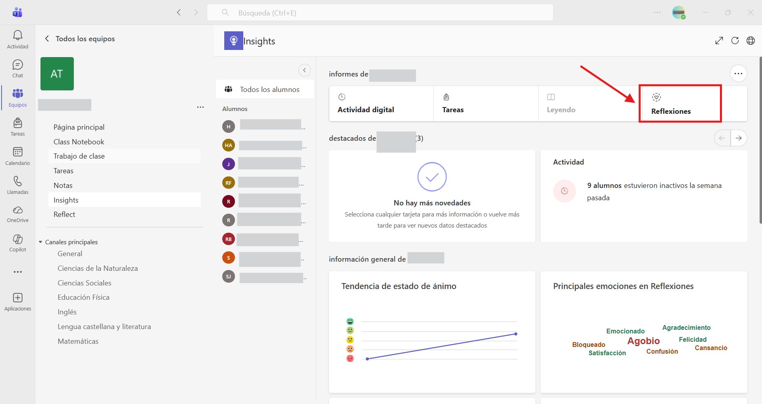Viewport: 762px width, 404px height.
Task: Click the Teams logo icon
Action: (x=17, y=12)
